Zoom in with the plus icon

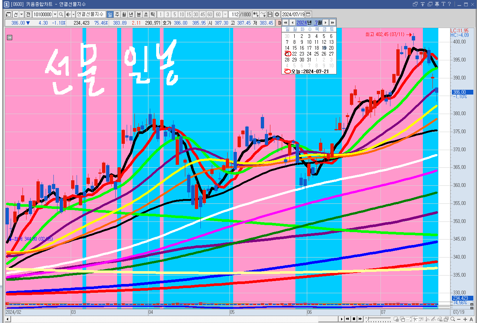466,319
